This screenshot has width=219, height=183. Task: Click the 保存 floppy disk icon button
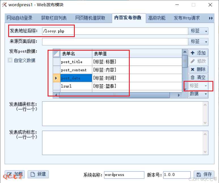pos(204,175)
